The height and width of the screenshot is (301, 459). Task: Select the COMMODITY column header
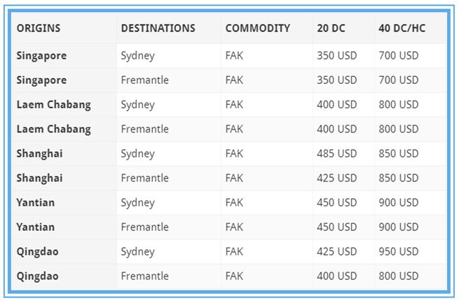tap(257, 29)
